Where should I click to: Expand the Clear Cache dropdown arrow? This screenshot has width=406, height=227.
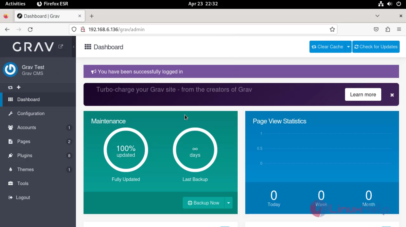pyautogui.click(x=348, y=47)
